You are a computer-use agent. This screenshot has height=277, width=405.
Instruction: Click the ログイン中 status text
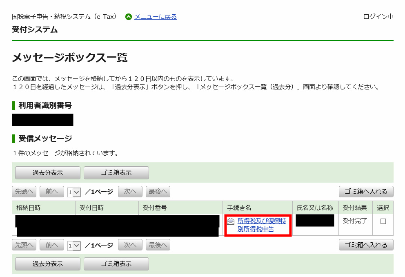(x=378, y=17)
